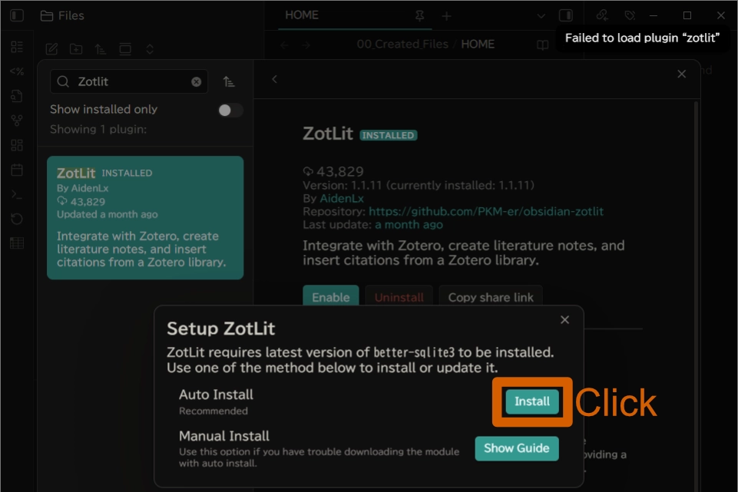This screenshot has width=738, height=492.
Task: Click Copy share link button
Action: [x=491, y=297]
